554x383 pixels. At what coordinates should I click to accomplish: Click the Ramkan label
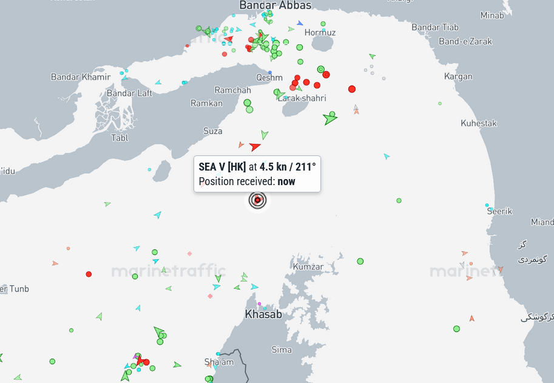[x=207, y=103]
